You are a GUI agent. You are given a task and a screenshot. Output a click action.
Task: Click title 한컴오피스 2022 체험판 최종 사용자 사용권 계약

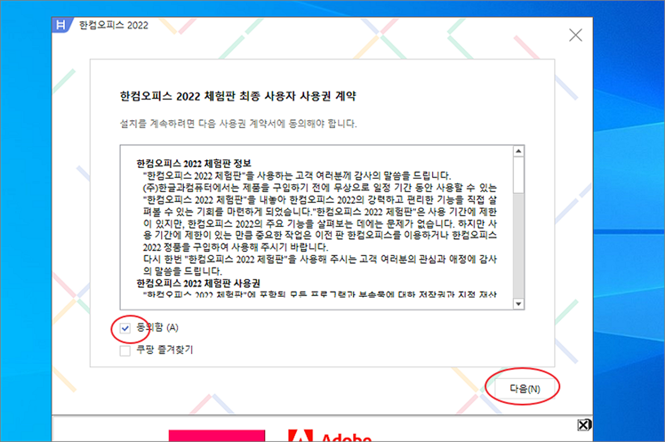point(238,97)
